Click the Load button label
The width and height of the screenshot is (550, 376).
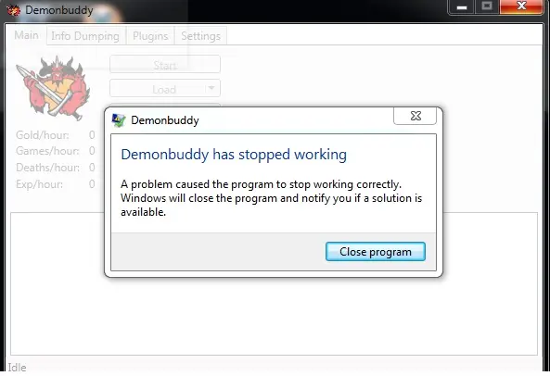164,89
